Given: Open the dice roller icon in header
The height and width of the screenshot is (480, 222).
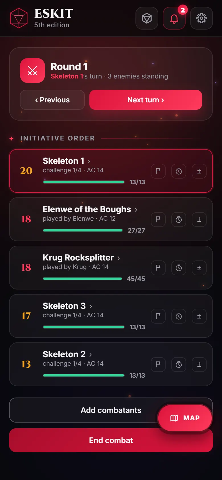Looking at the screenshot, I should coord(147,18).
